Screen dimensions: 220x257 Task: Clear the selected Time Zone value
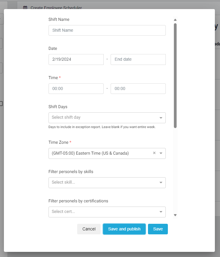point(154,153)
